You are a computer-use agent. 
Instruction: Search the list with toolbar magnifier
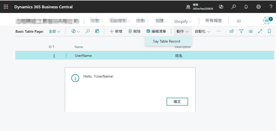(87, 31)
